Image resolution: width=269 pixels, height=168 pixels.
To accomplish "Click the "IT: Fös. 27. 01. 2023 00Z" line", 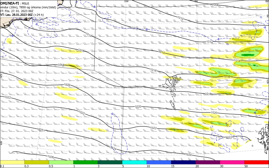I will point(17,11).
